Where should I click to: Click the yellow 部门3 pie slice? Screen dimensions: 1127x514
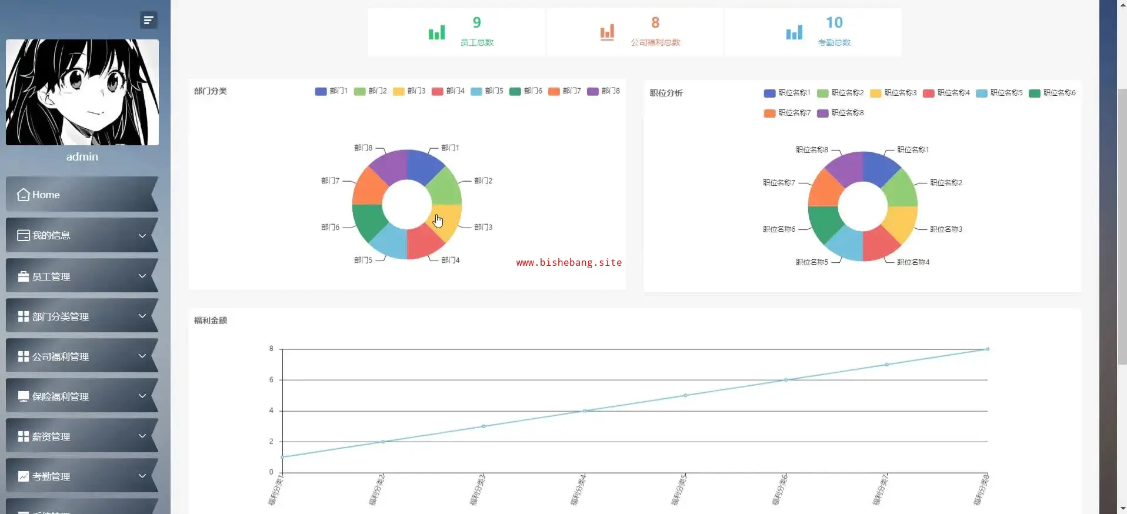pyautogui.click(x=448, y=222)
